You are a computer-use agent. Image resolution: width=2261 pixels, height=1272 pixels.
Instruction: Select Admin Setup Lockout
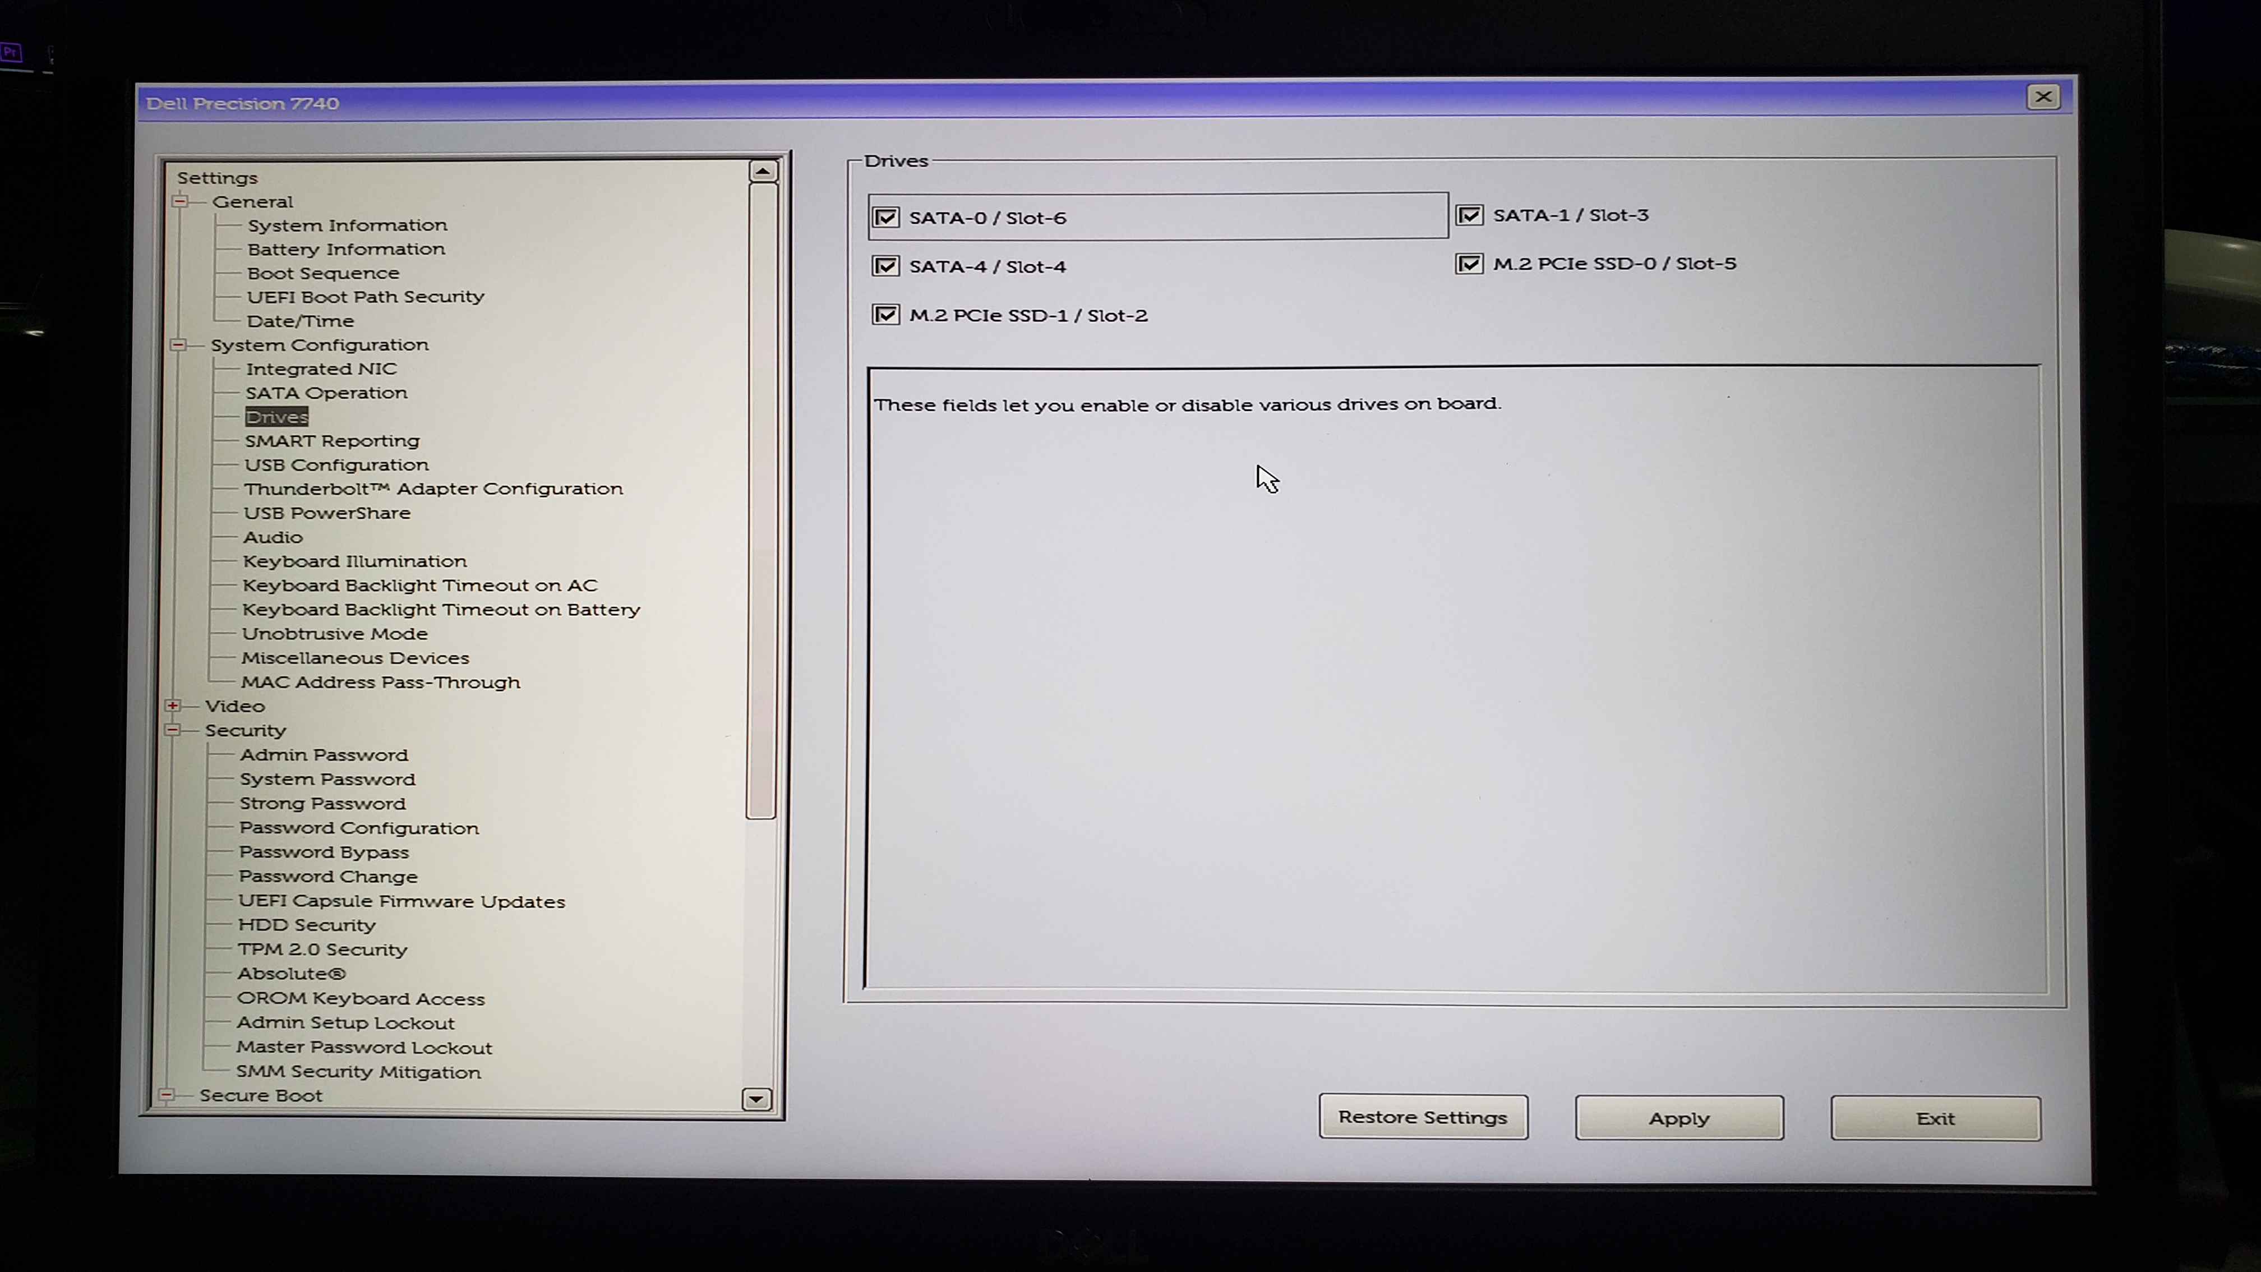point(345,1022)
